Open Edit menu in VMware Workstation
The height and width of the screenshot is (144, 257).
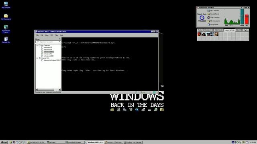click(x=42, y=35)
